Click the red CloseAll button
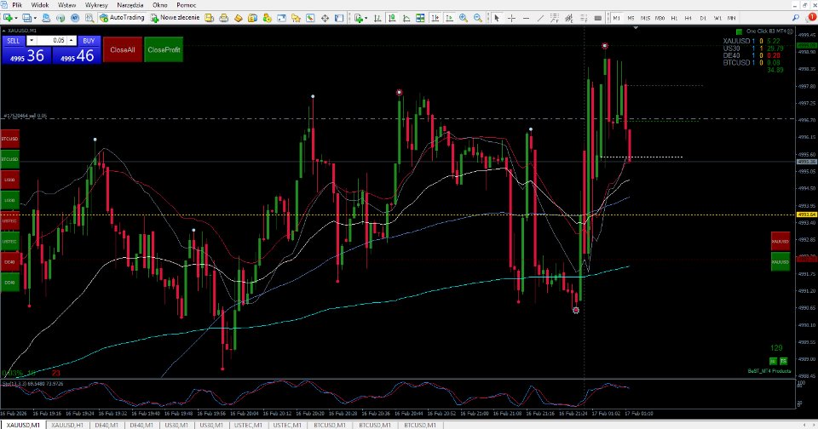The image size is (818, 429). pos(123,49)
